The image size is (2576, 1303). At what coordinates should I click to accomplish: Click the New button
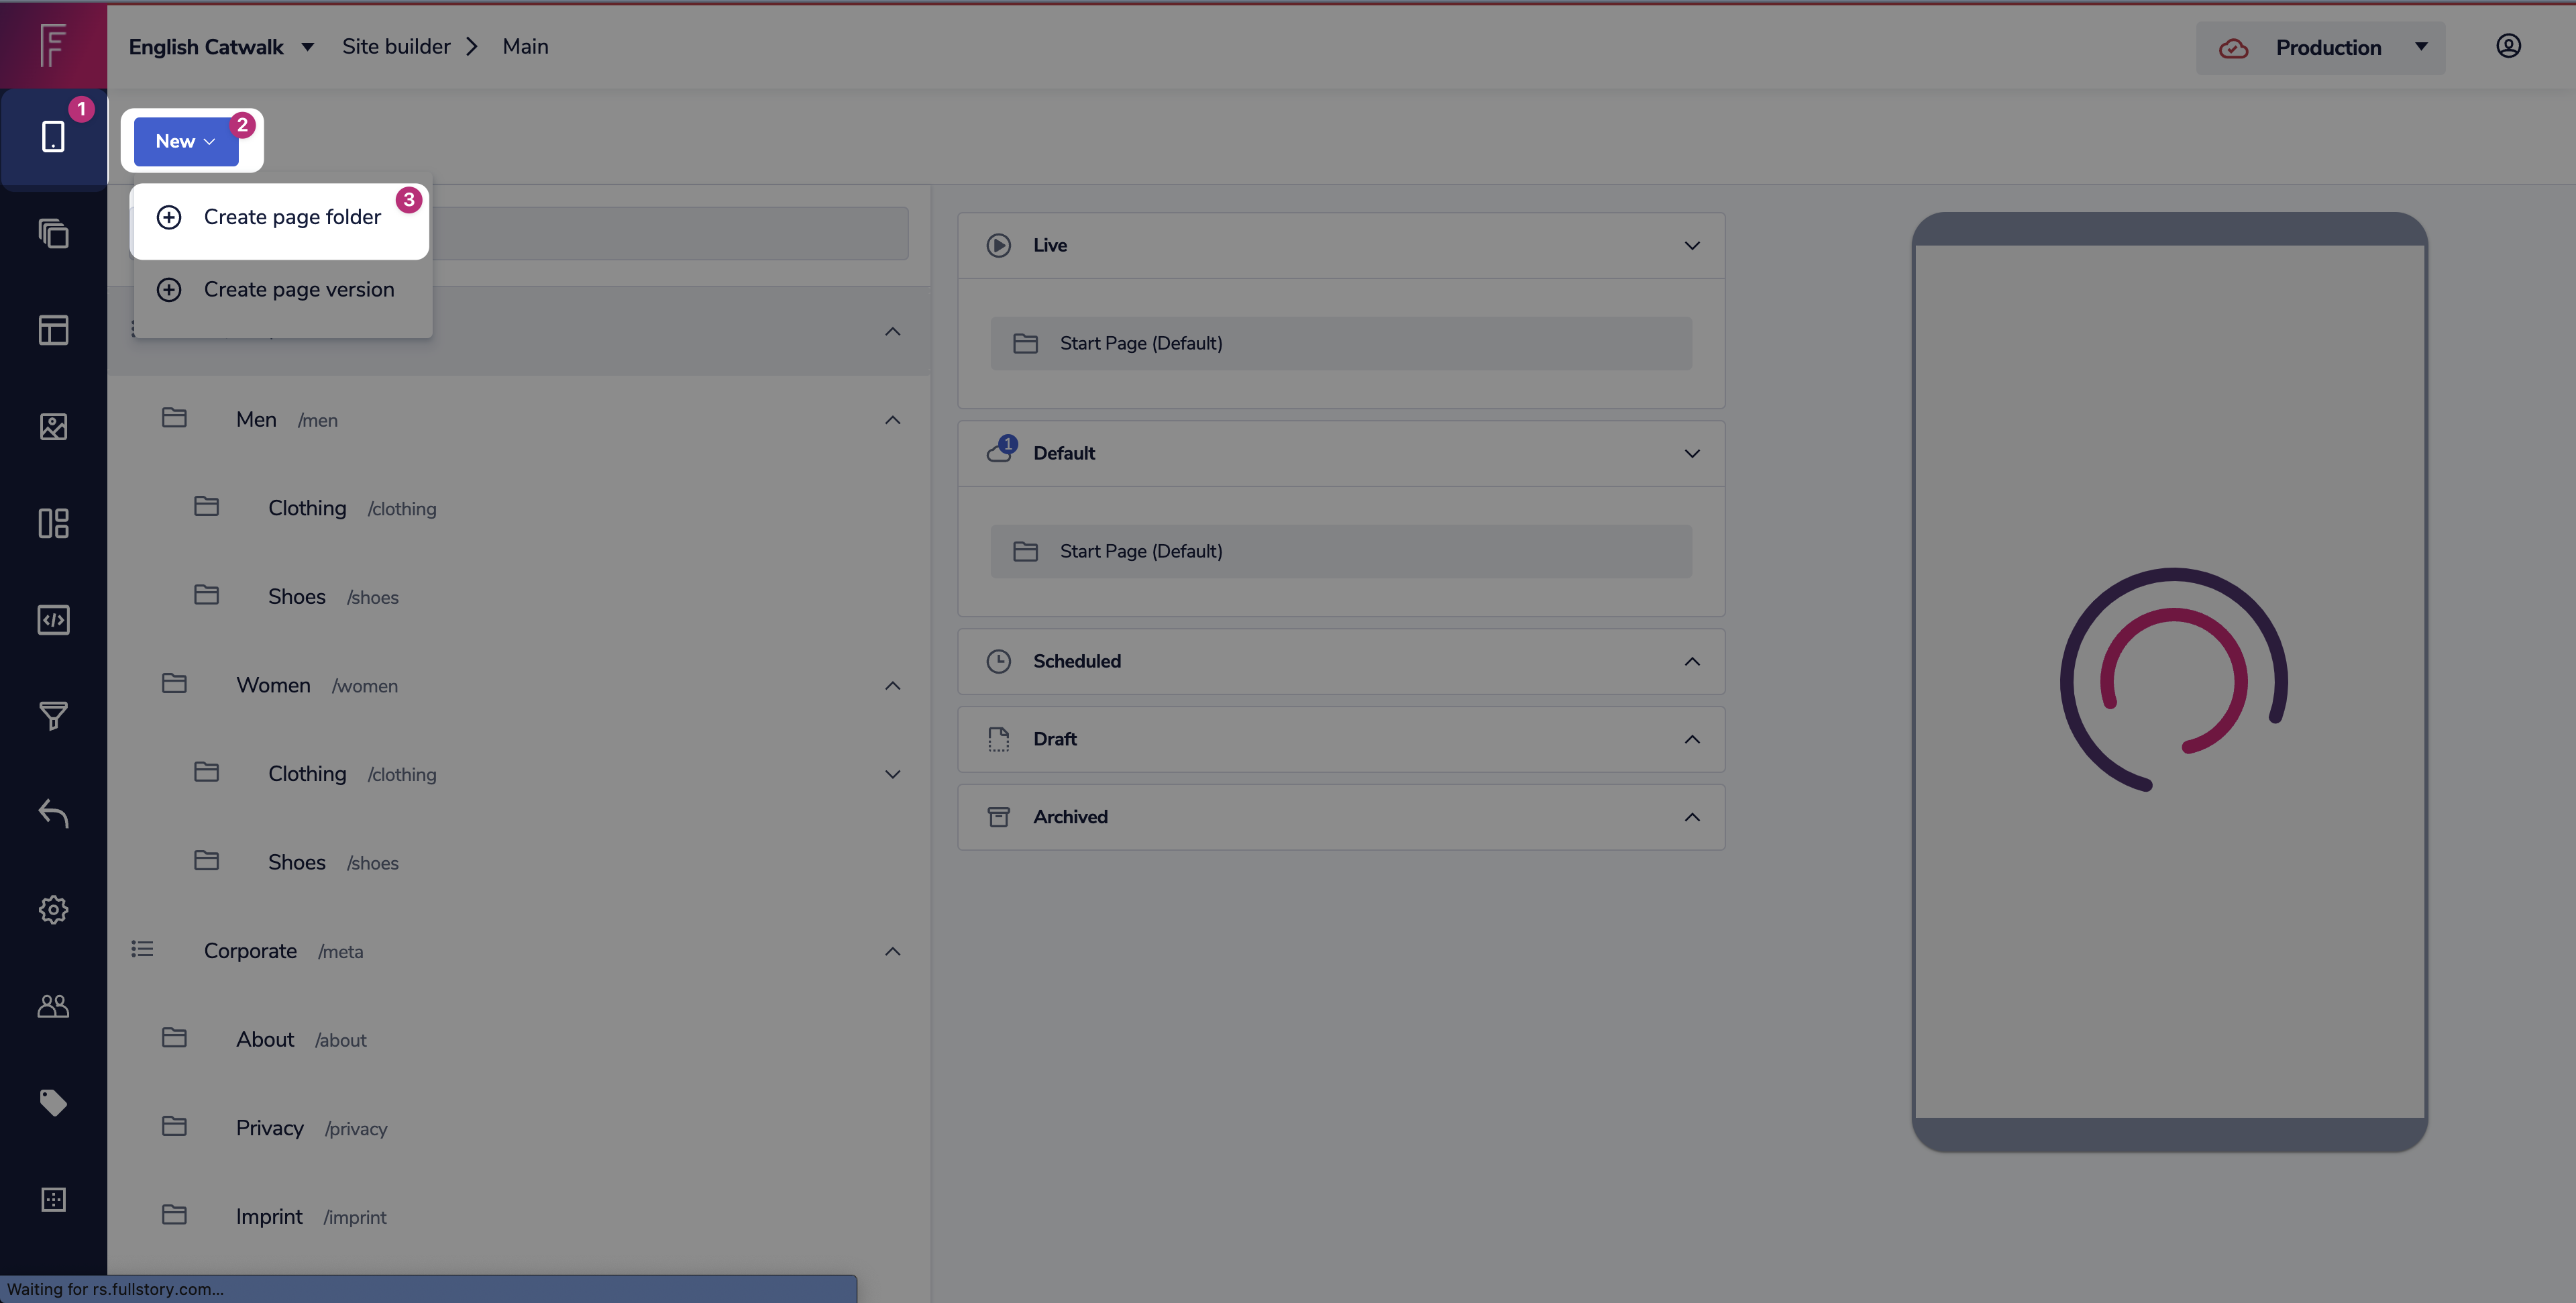pos(185,141)
